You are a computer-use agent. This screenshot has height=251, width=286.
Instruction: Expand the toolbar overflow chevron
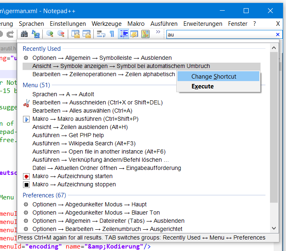pos(158,32)
